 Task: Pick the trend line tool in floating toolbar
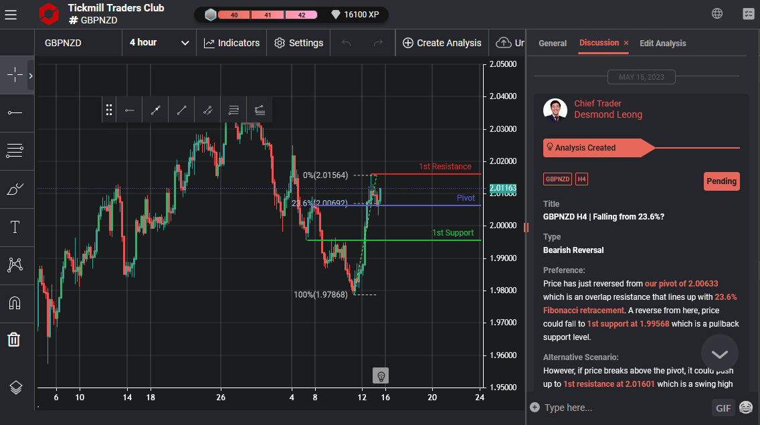point(182,110)
